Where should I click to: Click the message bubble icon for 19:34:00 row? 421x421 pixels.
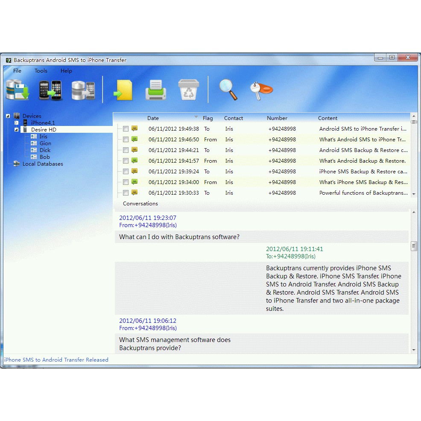tap(134, 182)
